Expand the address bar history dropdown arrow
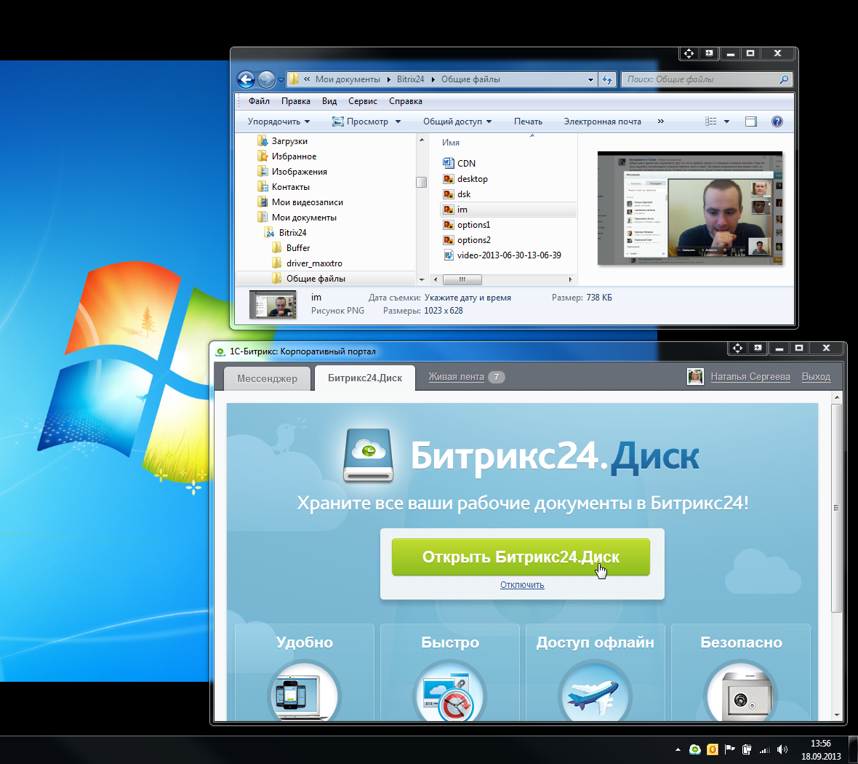 590,79
